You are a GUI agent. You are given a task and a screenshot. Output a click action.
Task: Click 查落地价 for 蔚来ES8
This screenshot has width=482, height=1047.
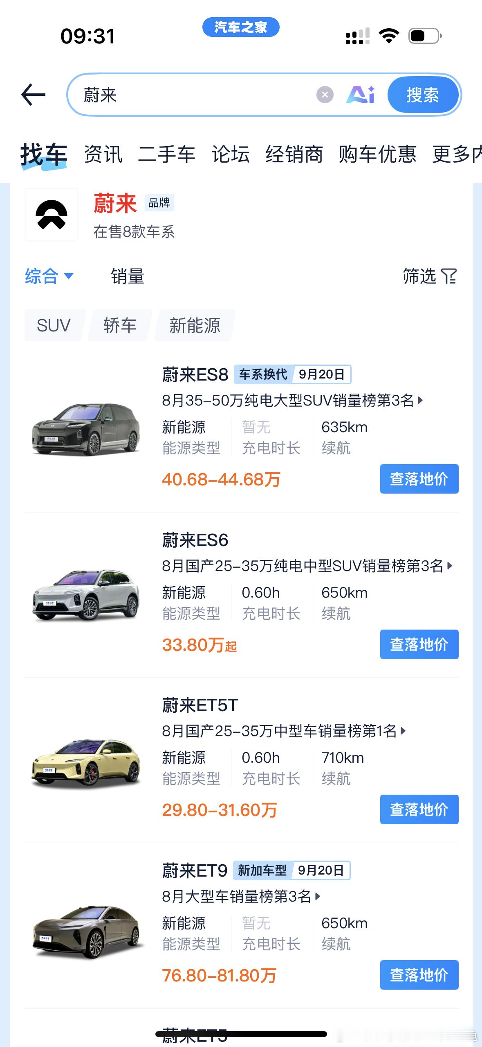[x=419, y=479]
